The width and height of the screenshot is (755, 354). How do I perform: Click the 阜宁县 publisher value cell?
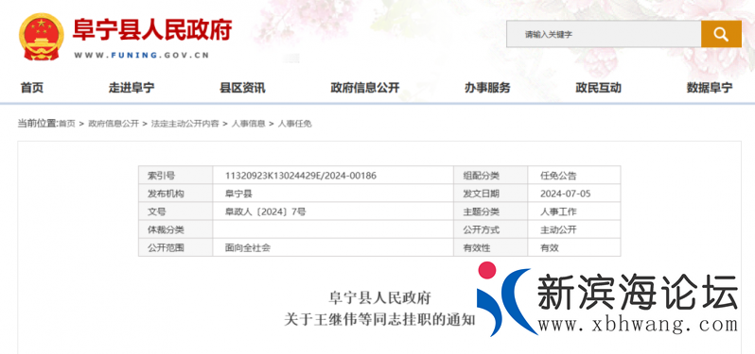pos(333,194)
